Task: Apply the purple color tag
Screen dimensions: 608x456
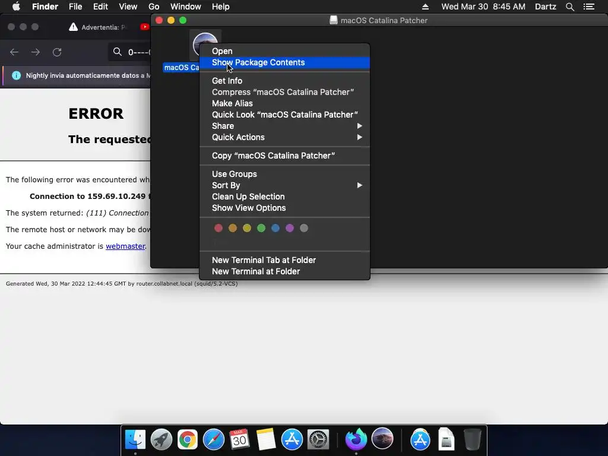Action: click(x=290, y=228)
